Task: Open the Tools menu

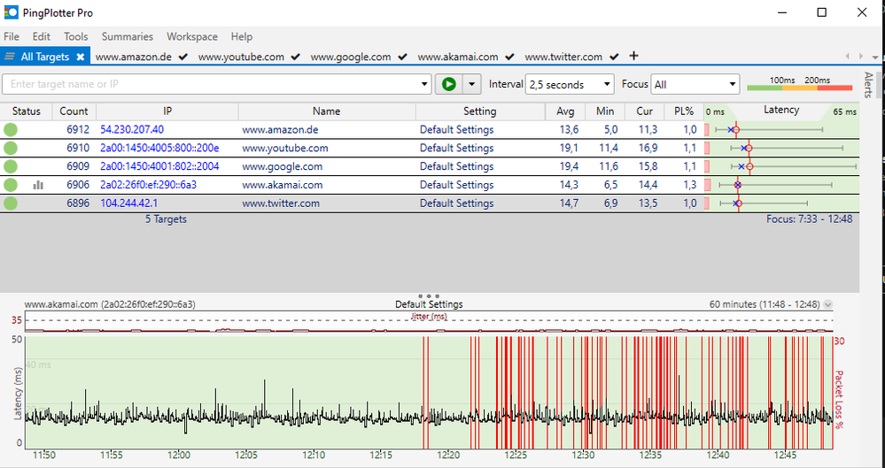Action: coord(75,36)
